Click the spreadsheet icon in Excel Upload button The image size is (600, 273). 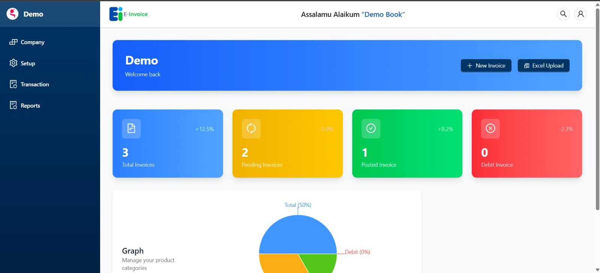(x=526, y=66)
